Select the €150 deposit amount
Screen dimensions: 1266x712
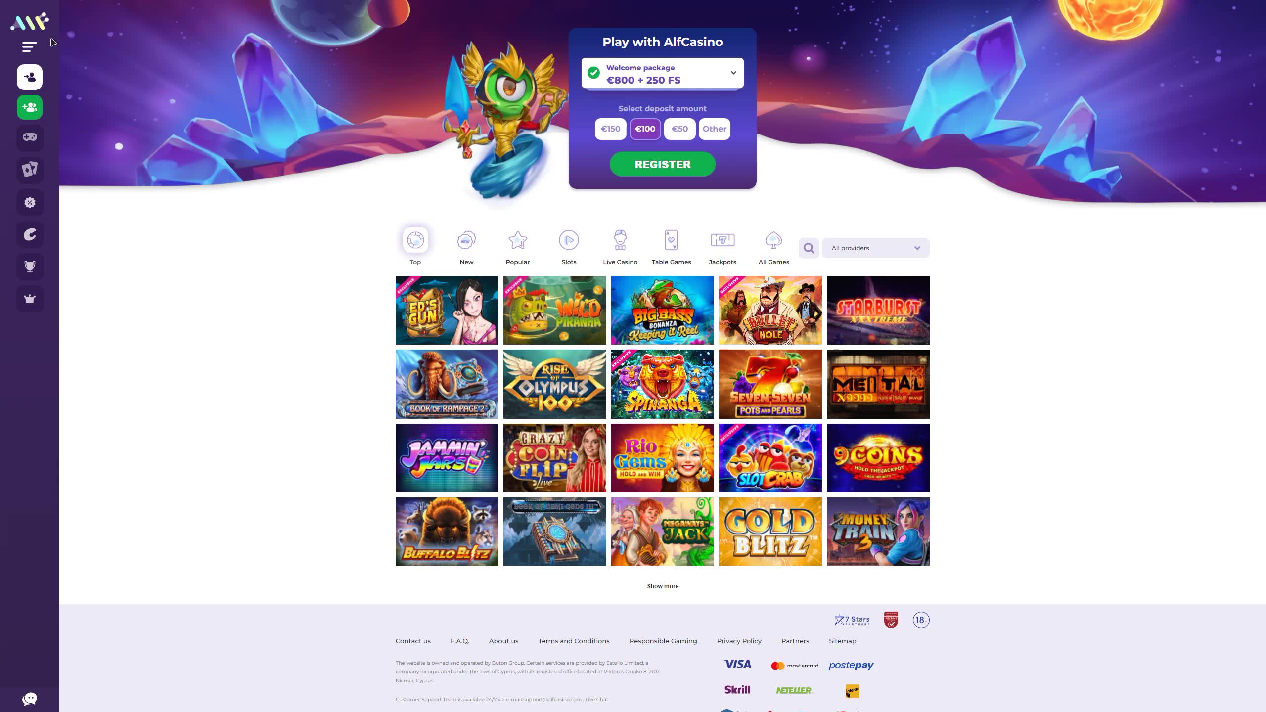click(610, 129)
